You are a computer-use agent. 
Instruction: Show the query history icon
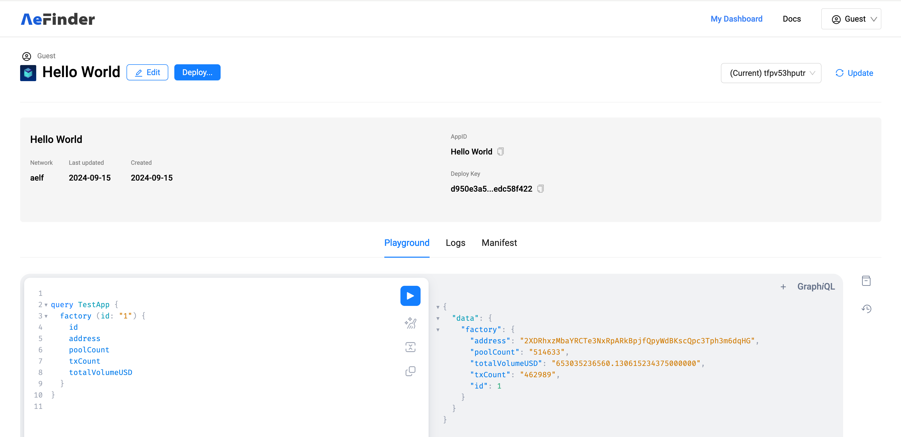tap(866, 309)
